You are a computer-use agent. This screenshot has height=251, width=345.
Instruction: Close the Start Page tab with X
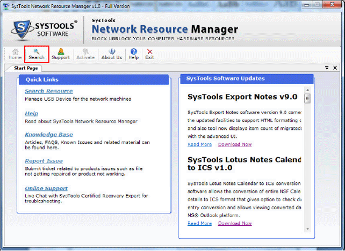(335, 68)
